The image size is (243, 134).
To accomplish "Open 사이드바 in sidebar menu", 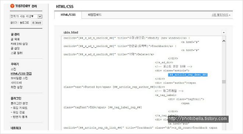I will point(16,83).
